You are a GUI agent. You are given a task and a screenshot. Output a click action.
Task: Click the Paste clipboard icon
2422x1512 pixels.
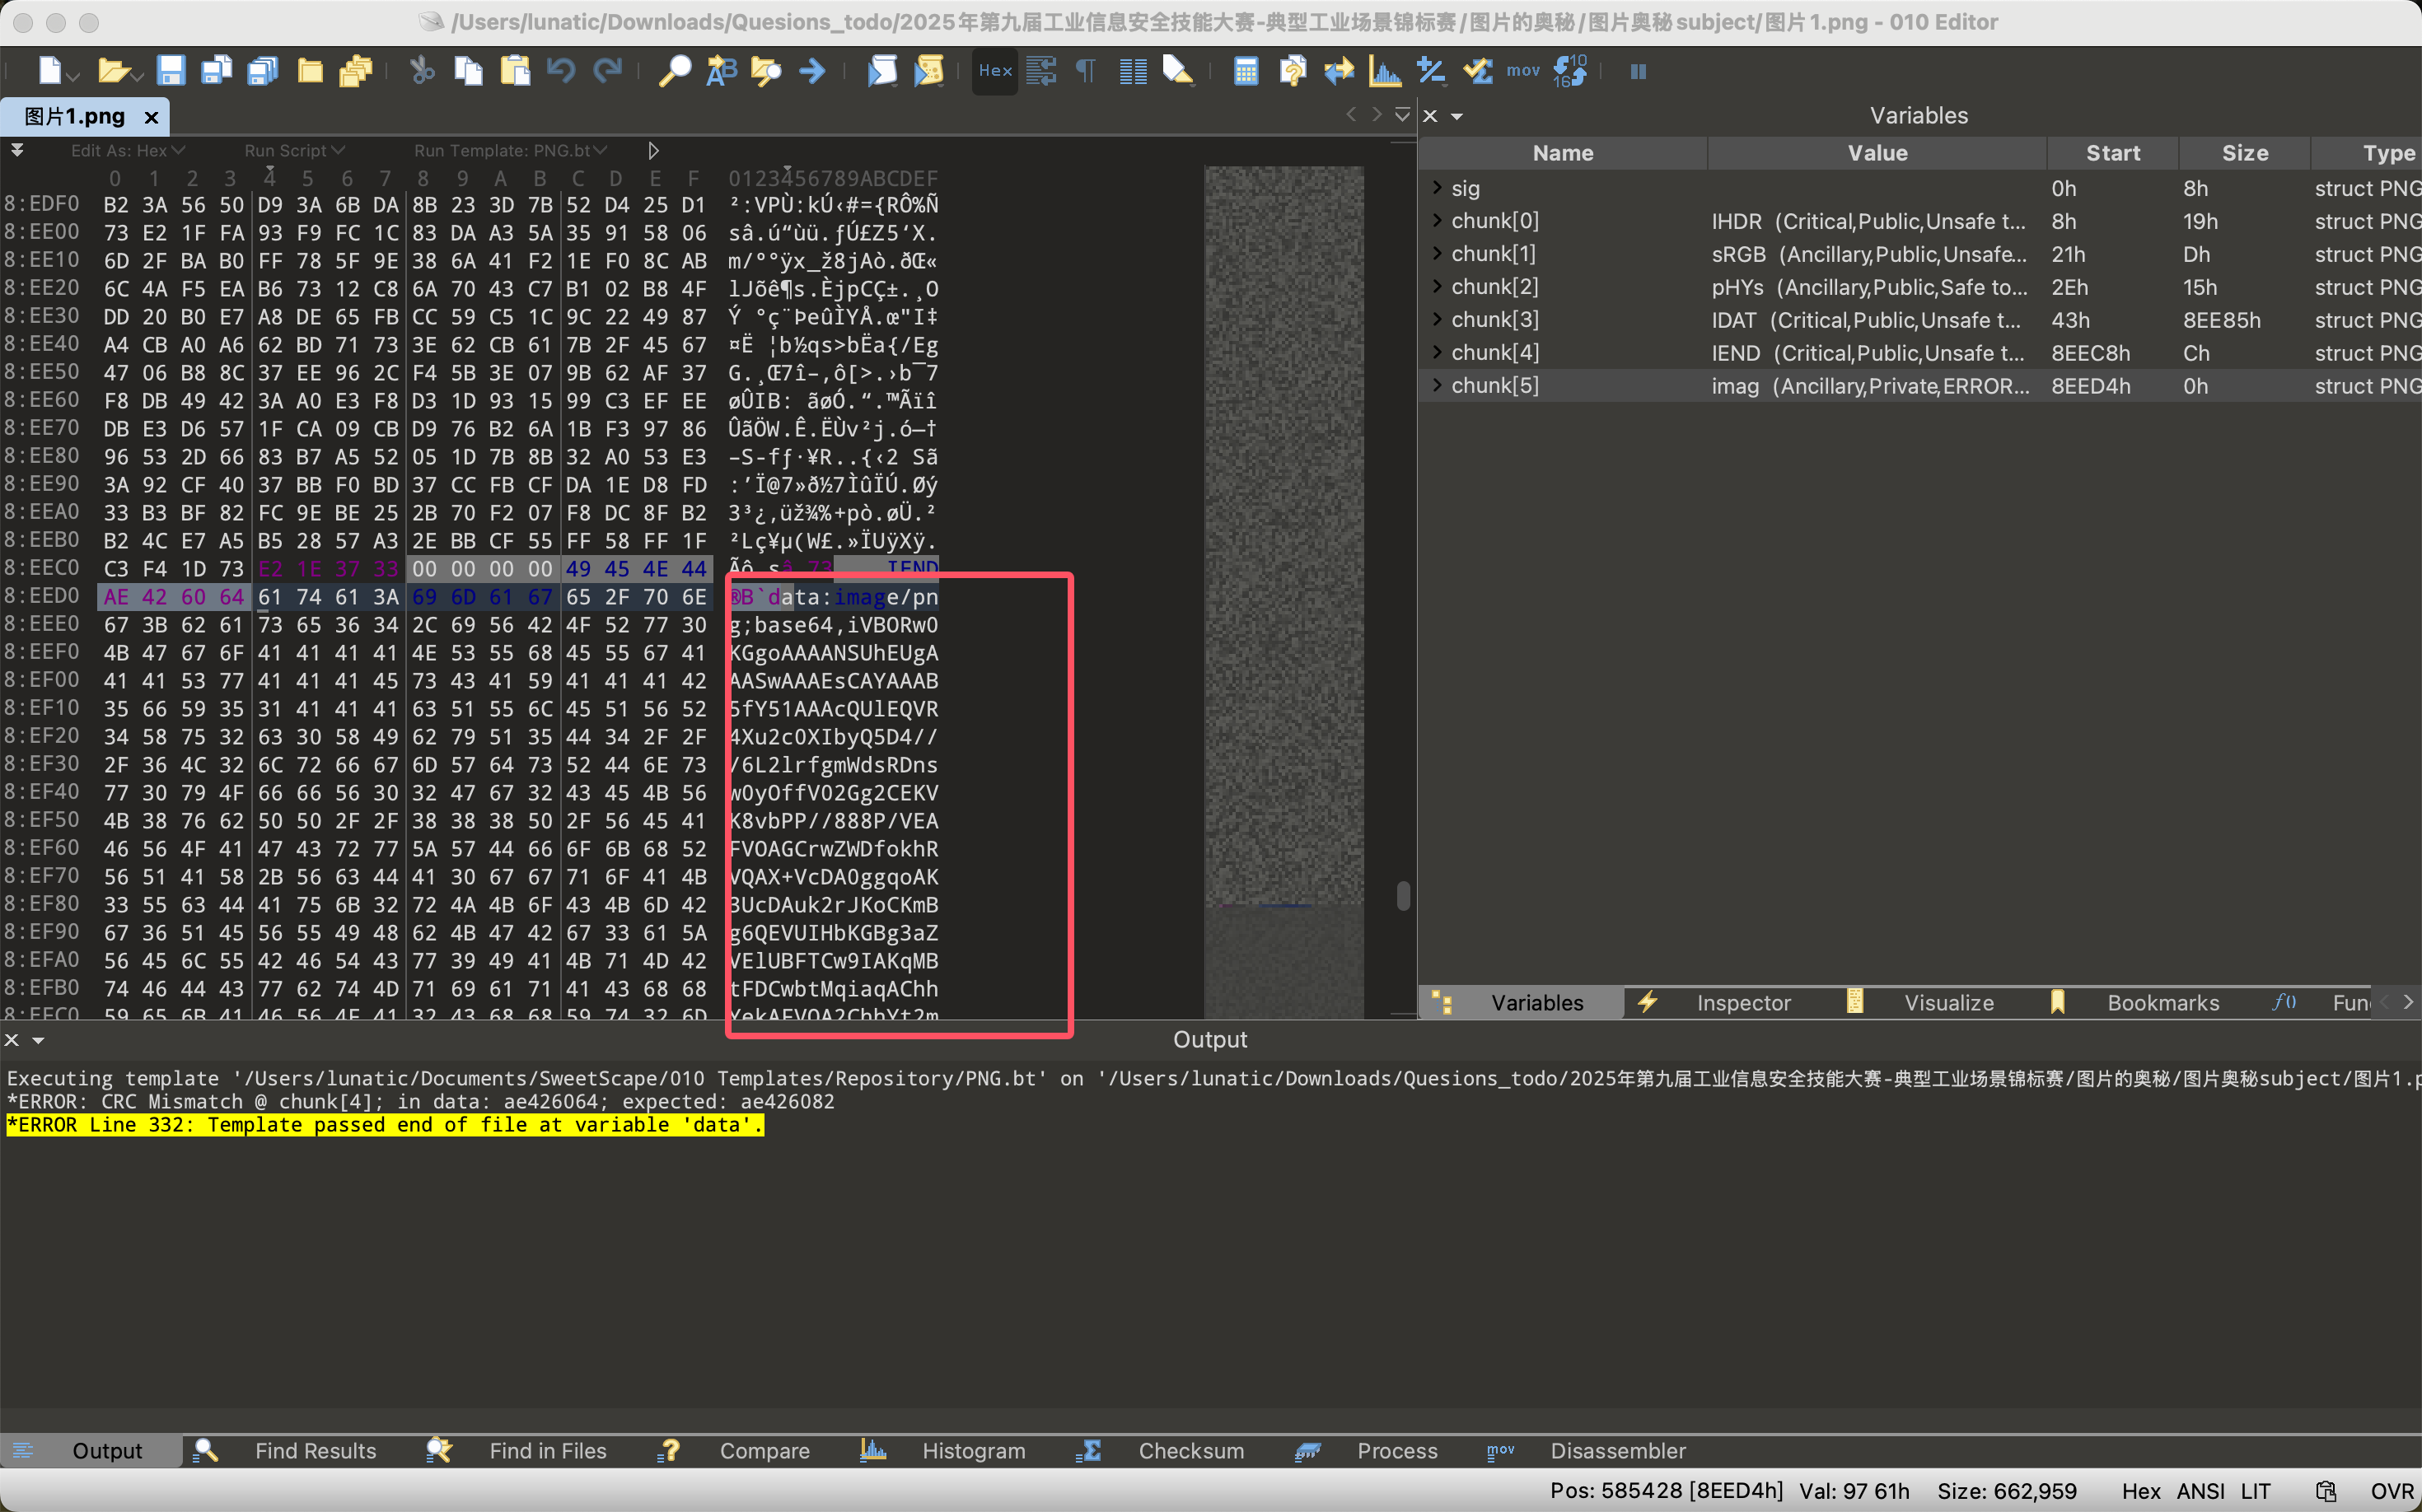(x=514, y=71)
